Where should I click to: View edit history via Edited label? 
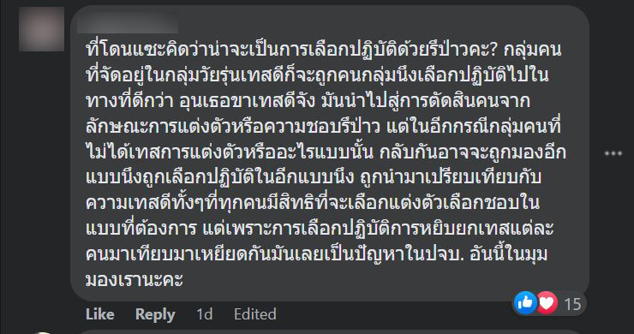(x=255, y=314)
